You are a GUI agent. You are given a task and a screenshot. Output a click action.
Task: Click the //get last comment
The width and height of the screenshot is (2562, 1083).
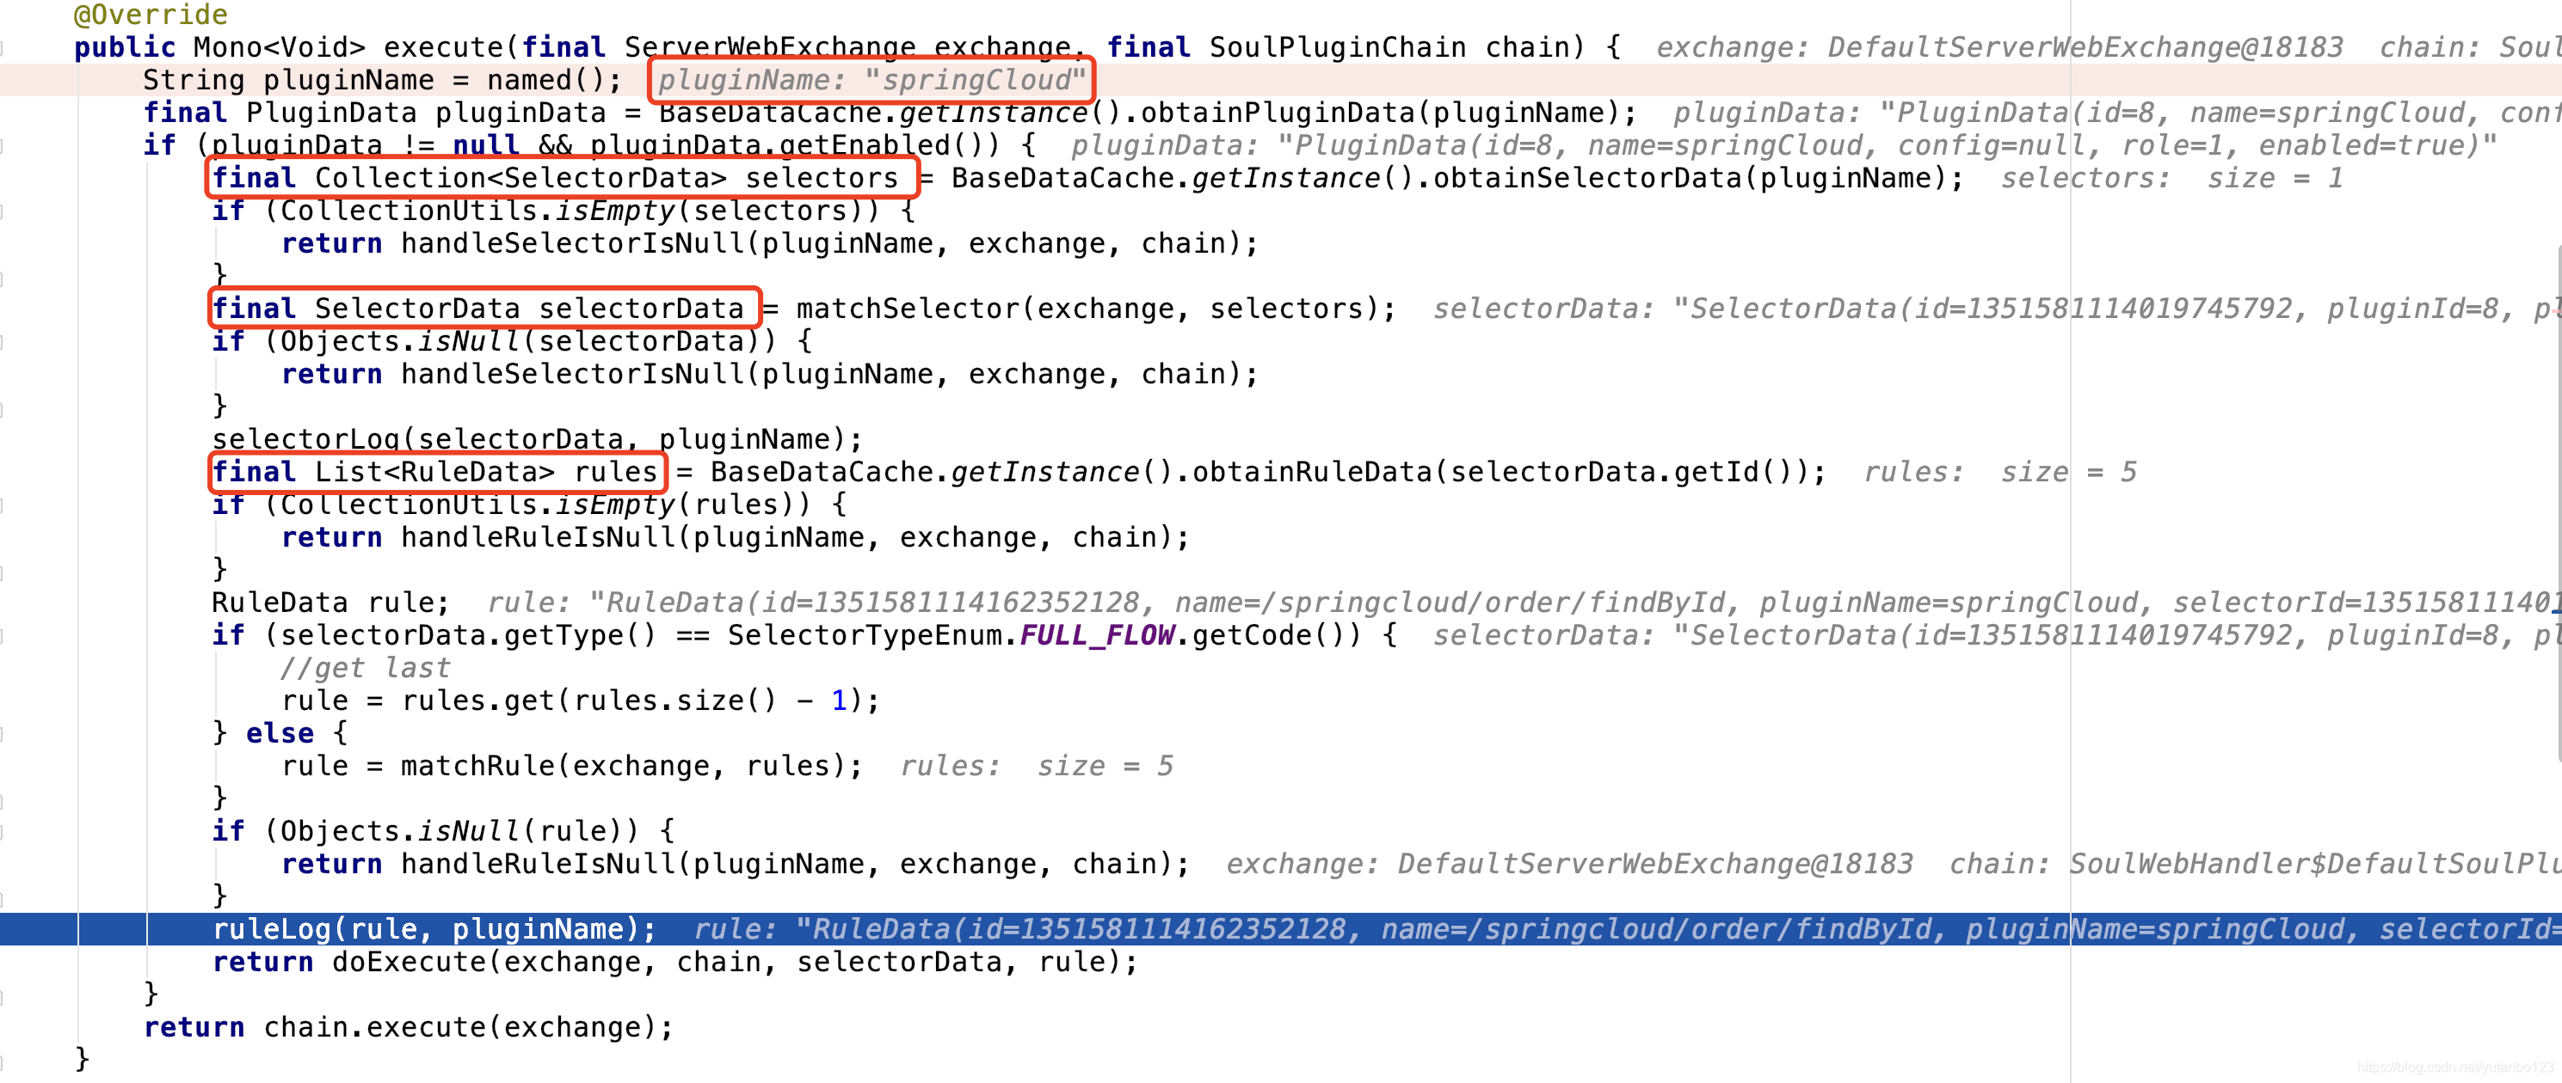(x=366, y=668)
